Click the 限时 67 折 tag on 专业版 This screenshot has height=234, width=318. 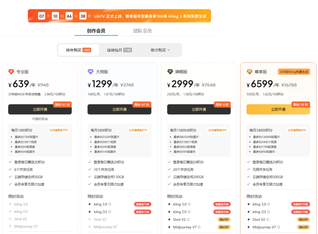point(62,105)
